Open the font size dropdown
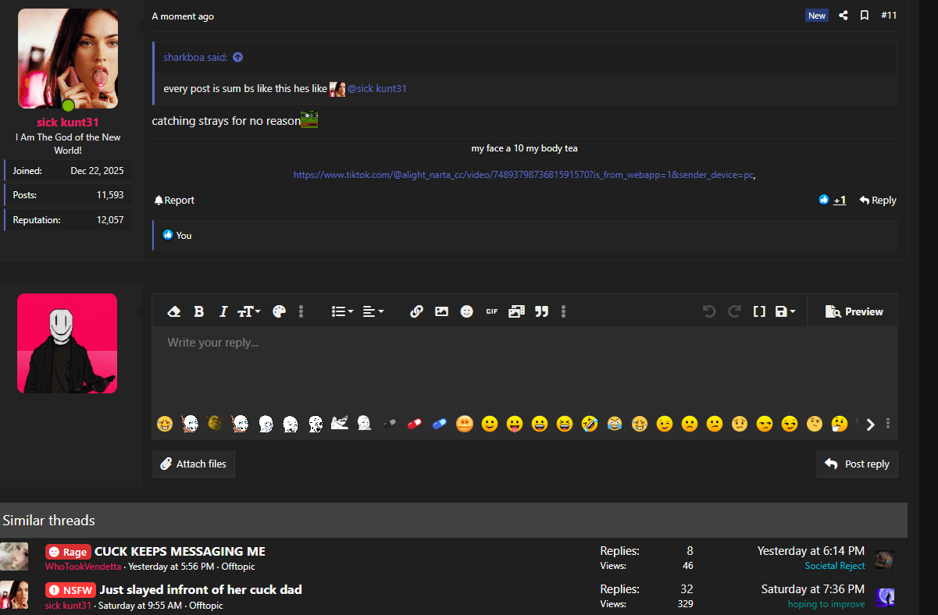Screen dimensions: 938x615 [x=249, y=311]
